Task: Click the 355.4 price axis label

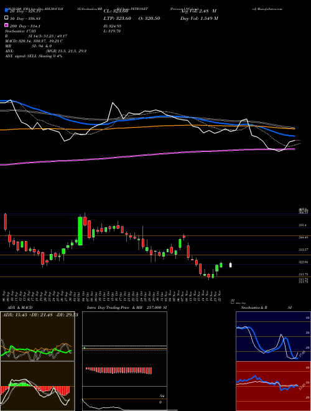Action: (x=304, y=225)
